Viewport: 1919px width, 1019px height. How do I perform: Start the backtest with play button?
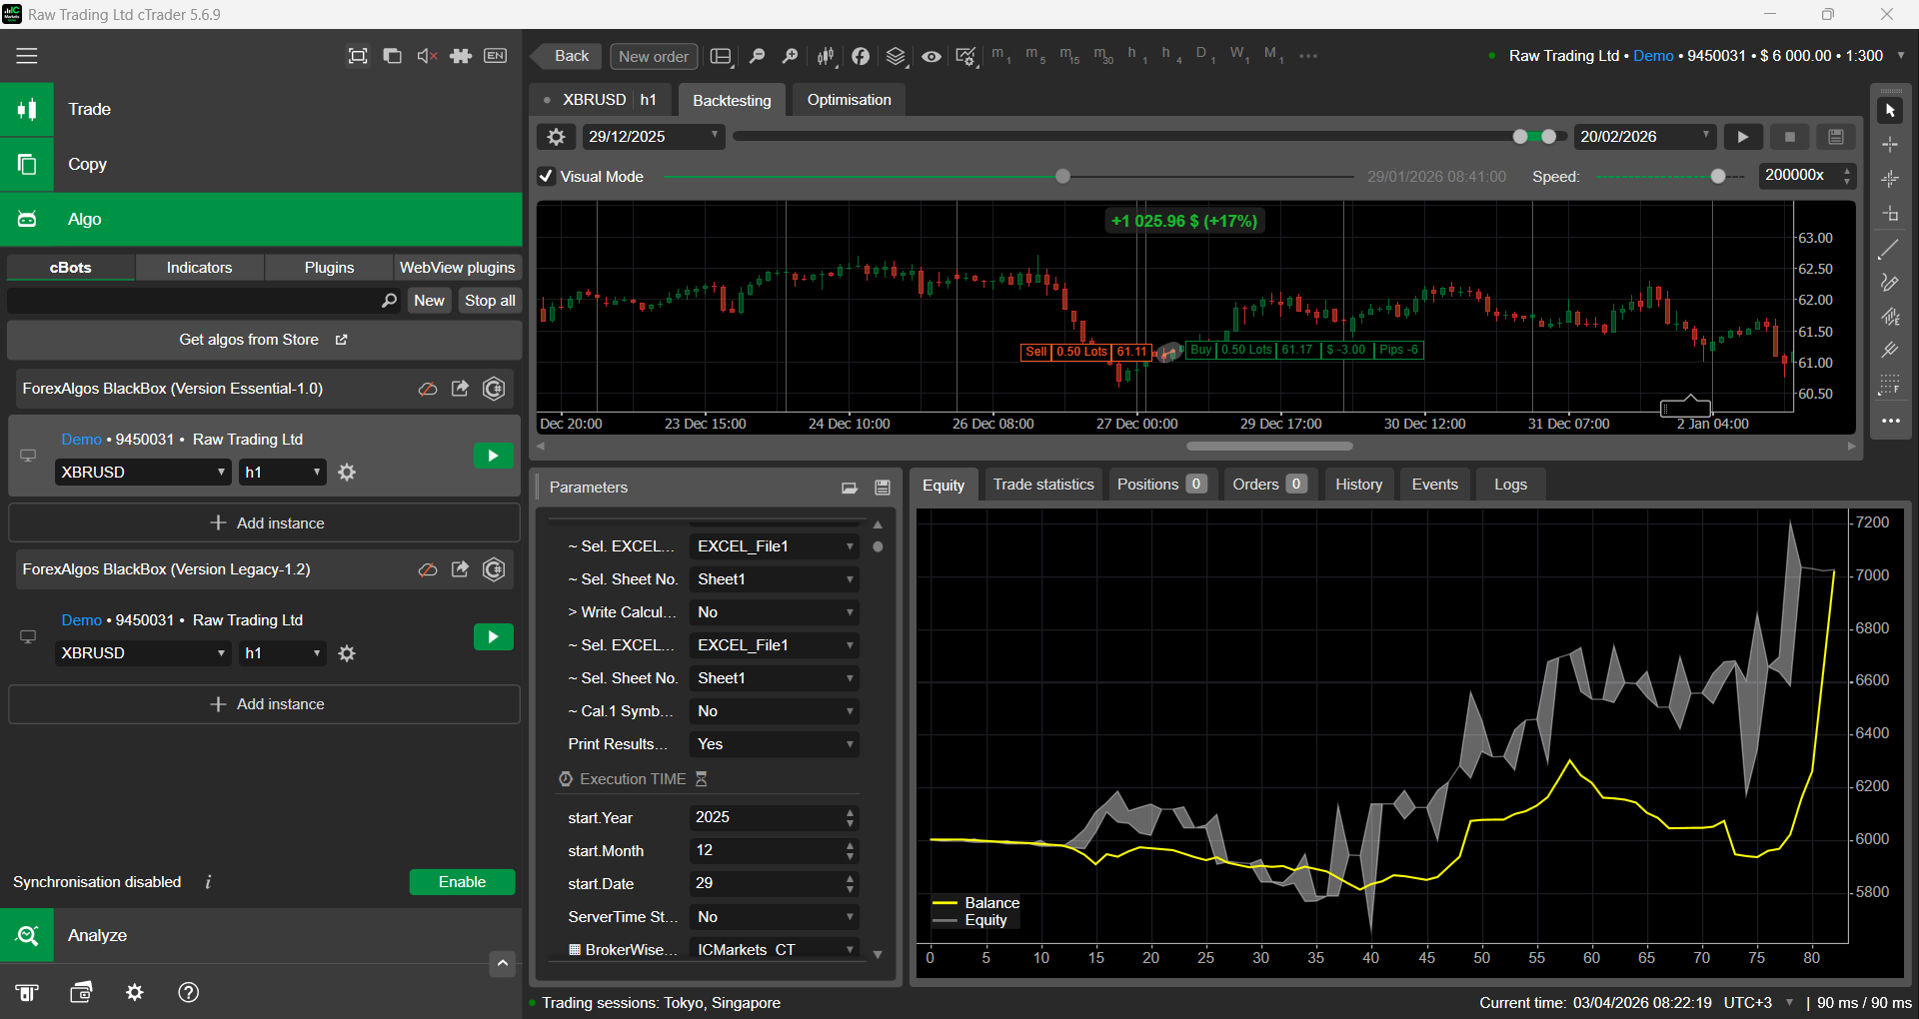coord(1743,137)
